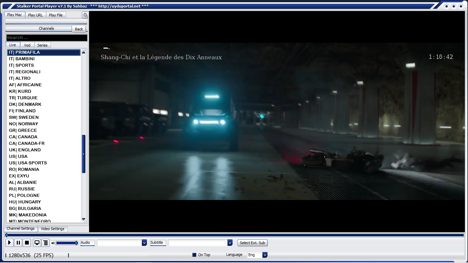Image resolution: width=468 pixels, height=263 pixels.
Task: Mute audio with the speaker icon
Action: (53, 243)
